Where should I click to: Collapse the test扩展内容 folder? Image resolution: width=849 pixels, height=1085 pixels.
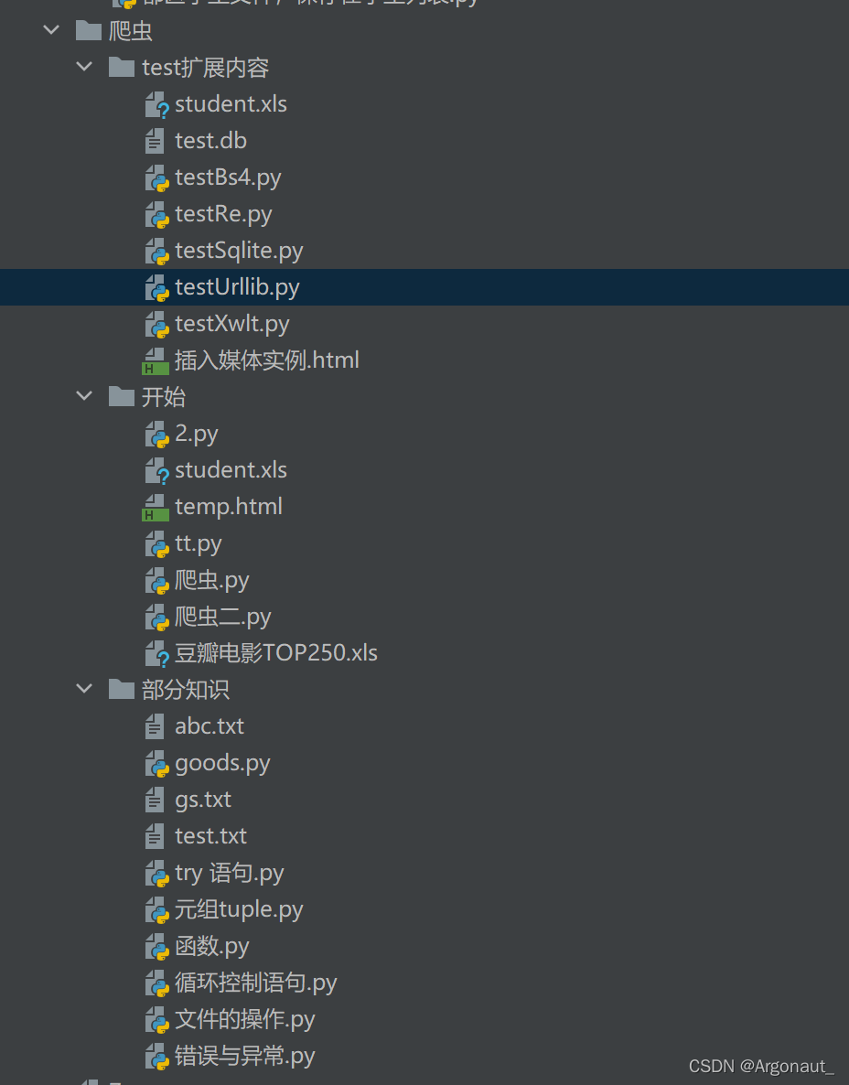click(x=85, y=68)
